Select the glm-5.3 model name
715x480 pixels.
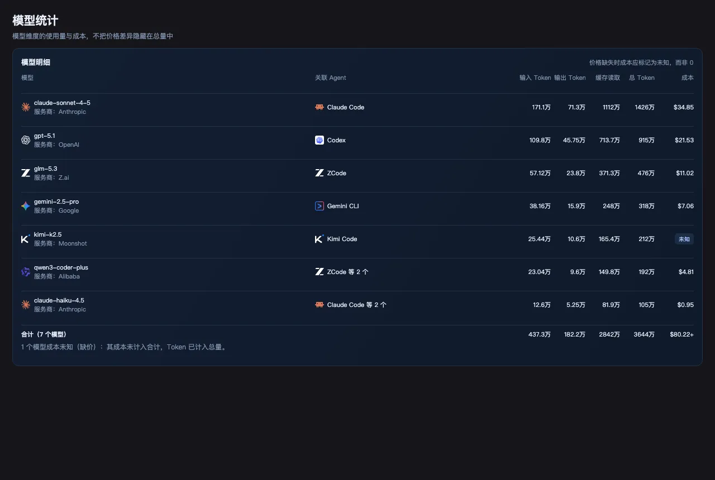tap(46, 169)
